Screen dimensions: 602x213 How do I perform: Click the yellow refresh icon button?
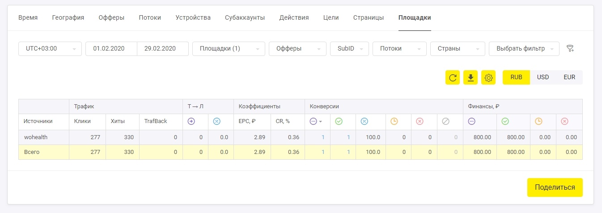click(x=453, y=77)
